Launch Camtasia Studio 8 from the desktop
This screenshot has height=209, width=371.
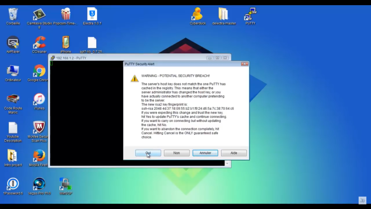(x=39, y=15)
